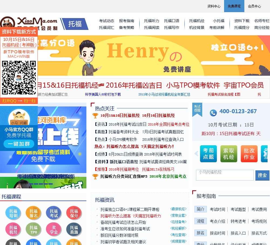
Task: Open 2016年北京托福考点 green link
Action: [x=168, y=176]
